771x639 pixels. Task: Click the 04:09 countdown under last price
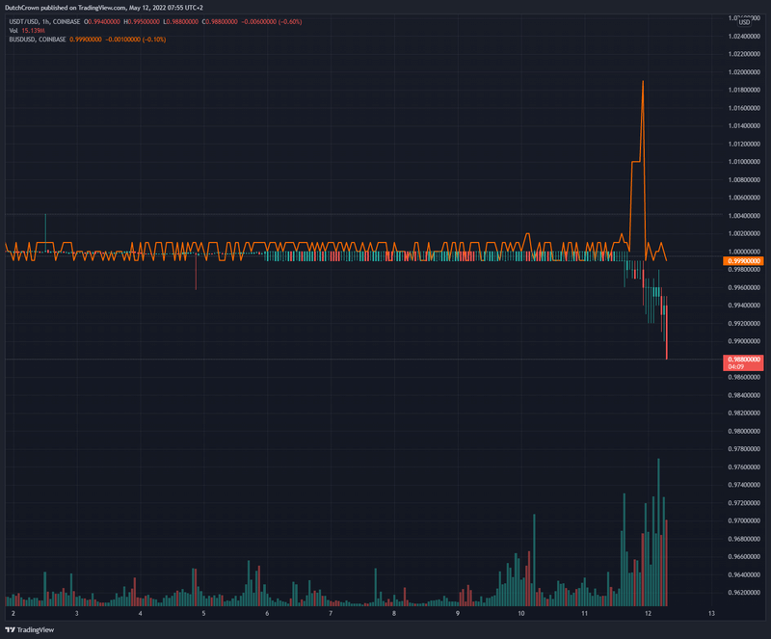tap(736, 367)
